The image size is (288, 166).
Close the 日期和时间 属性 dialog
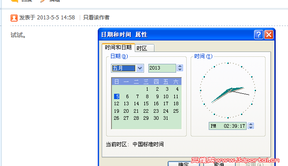pos(269,34)
